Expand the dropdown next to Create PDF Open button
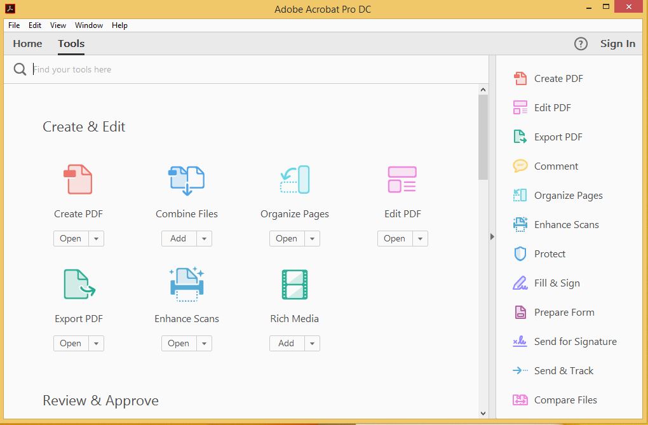This screenshot has width=648, height=425. coord(96,238)
